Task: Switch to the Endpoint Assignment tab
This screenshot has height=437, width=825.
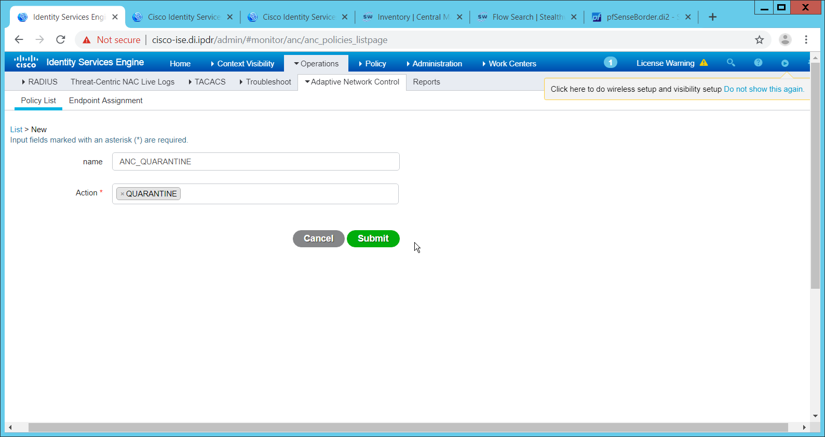Action: 105,101
